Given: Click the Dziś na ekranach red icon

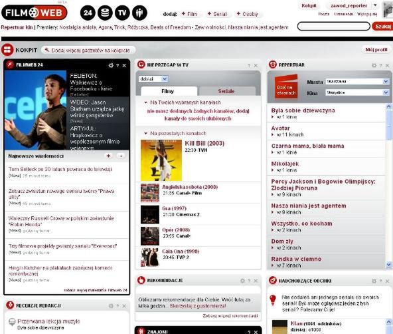Looking at the screenshot, I should (286, 87).
